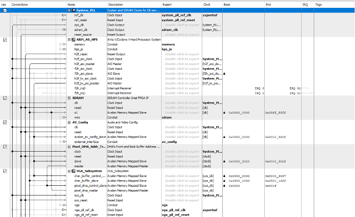Click end address 0x0000_3037 cell
Viewport: 355px width, 217px height.
pyautogui.click(x=276, y=176)
